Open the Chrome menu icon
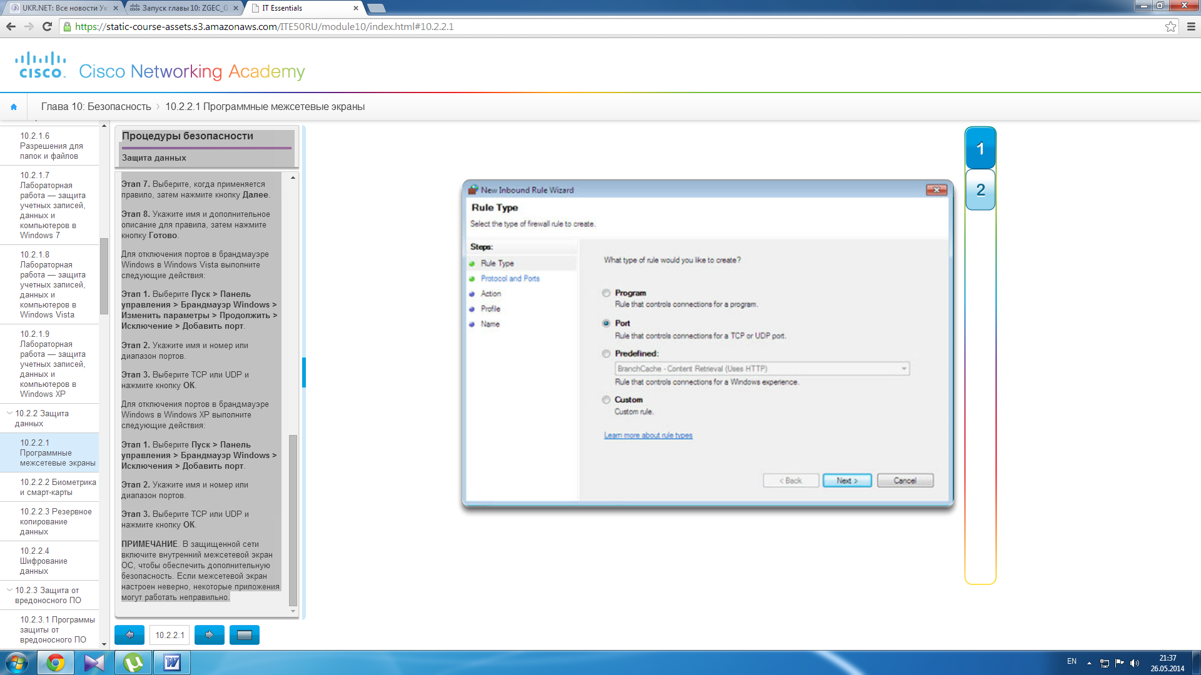1201x675 pixels. coord(1191,26)
